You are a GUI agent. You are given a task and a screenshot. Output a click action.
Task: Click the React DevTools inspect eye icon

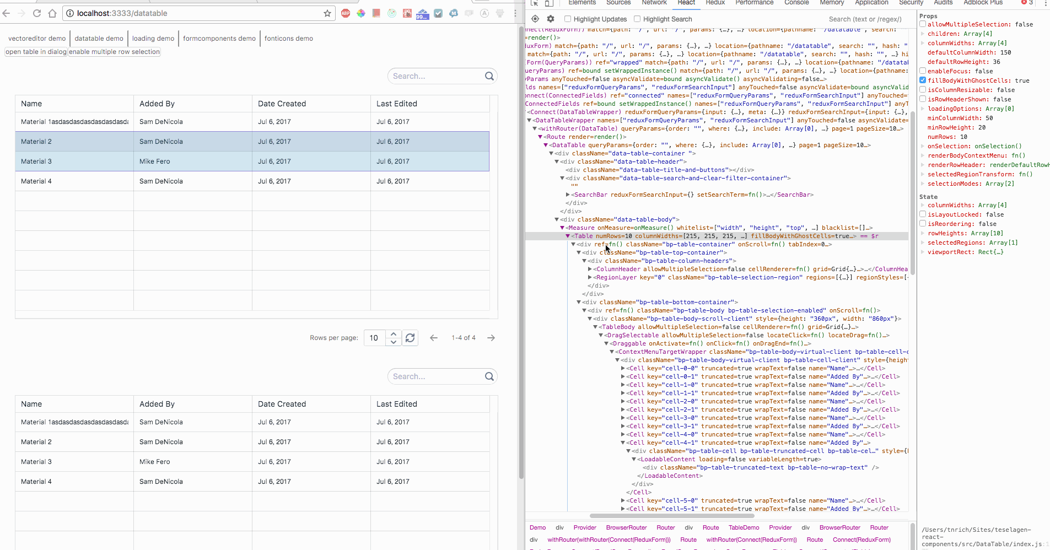(x=534, y=19)
